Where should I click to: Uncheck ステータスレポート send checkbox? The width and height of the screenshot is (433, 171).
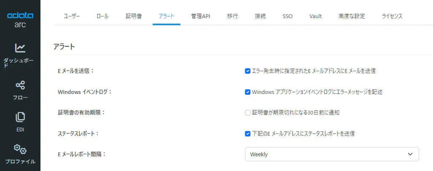247,134
